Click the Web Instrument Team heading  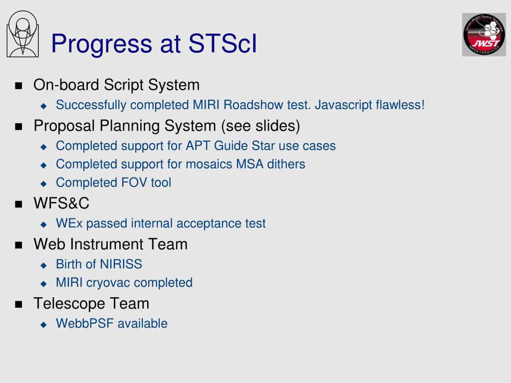click(x=110, y=244)
